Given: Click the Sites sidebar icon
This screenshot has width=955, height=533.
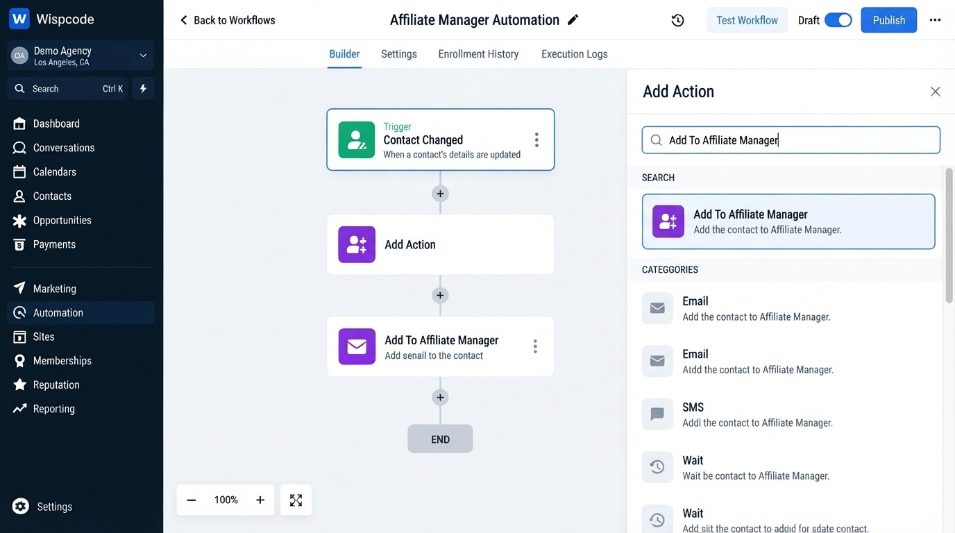Looking at the screenshot, I should click(19, 337).
